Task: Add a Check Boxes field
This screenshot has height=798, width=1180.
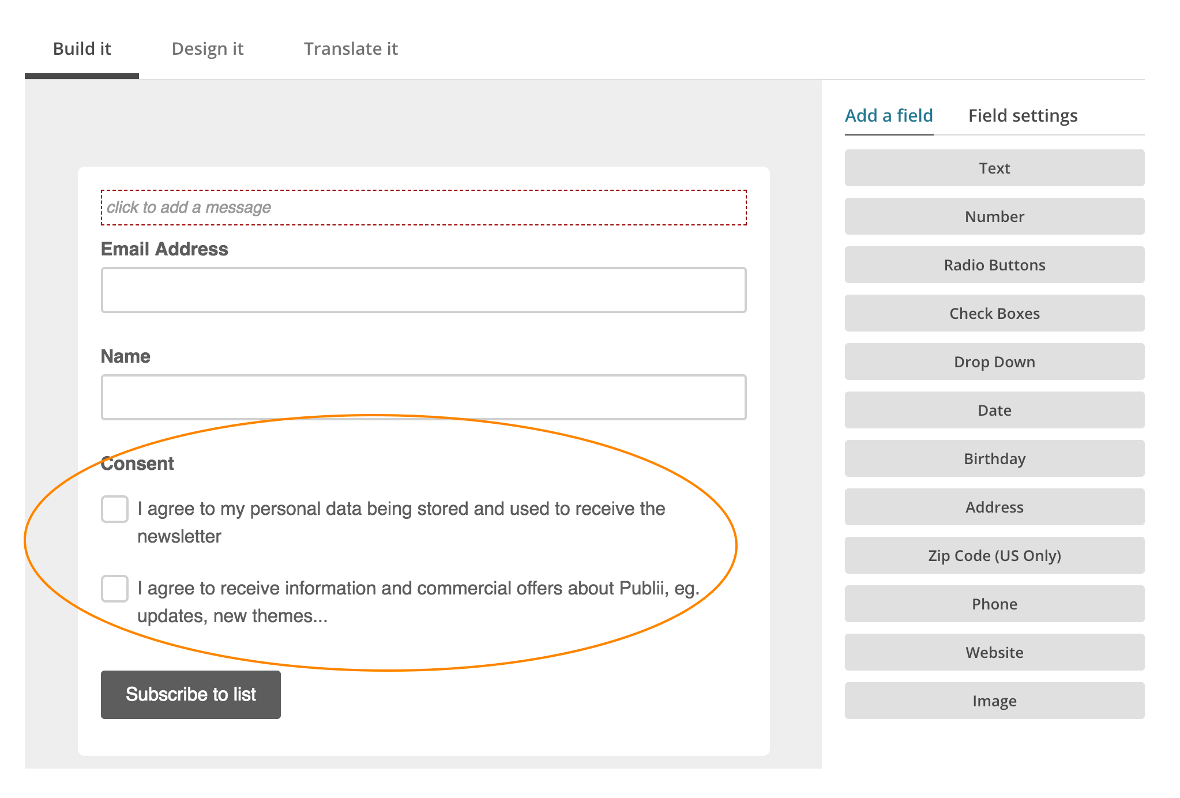Action: click(994, 313)
